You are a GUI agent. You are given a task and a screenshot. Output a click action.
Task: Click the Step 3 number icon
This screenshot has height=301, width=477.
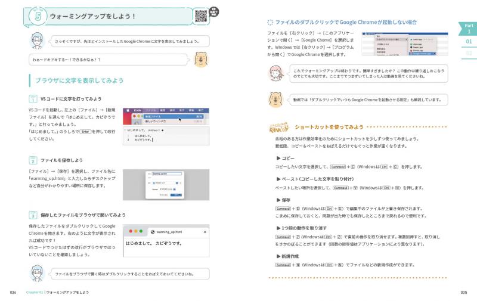(x=33, y=215)
